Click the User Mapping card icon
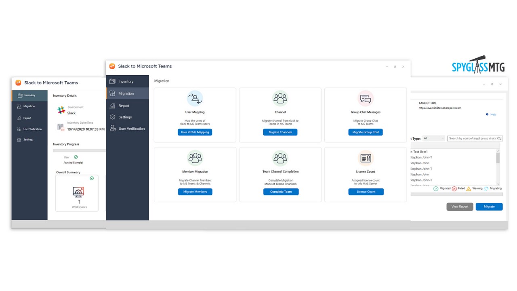The image size is (517, 291). (x=195, y=98)
